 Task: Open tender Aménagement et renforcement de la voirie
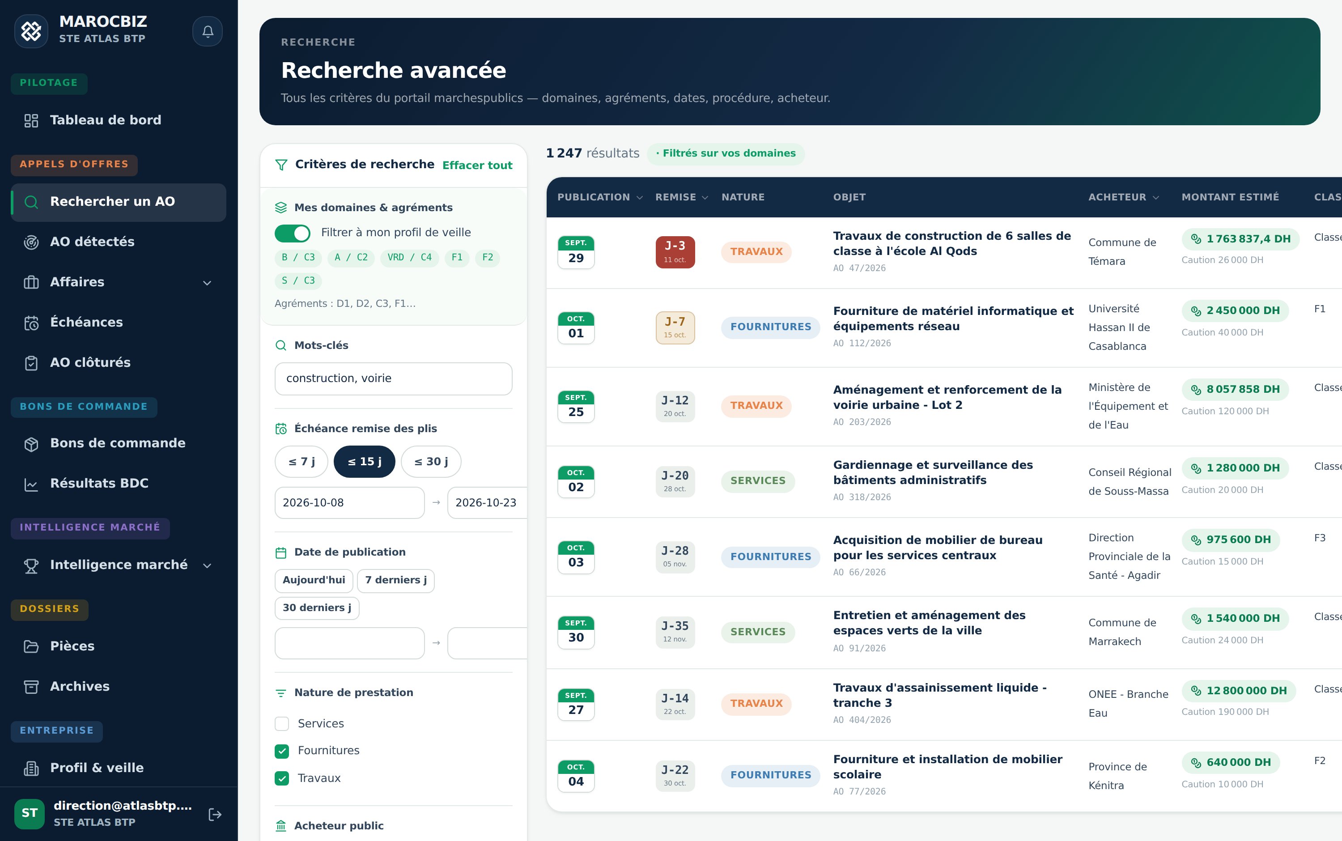pos(947,397)
